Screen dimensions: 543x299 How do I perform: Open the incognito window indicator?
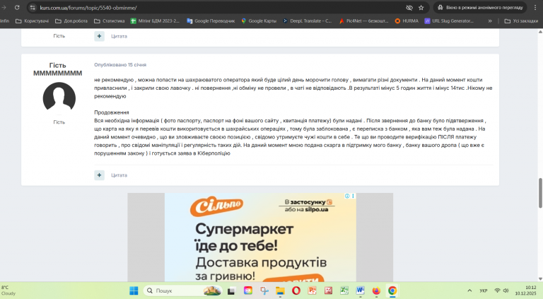click(480, 7)
